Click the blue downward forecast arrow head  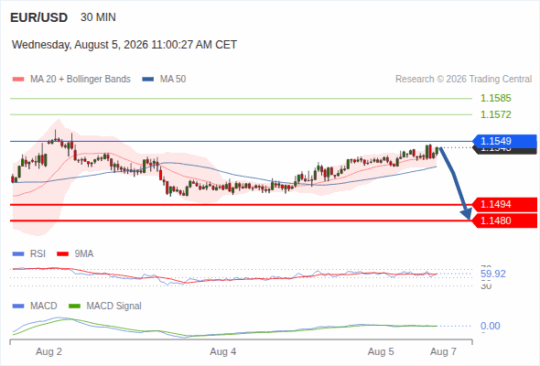tap(467, 213)
